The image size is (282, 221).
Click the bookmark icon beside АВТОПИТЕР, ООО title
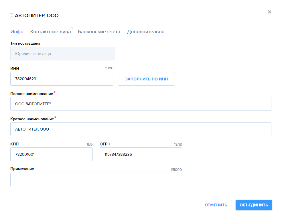click(11, 16)
